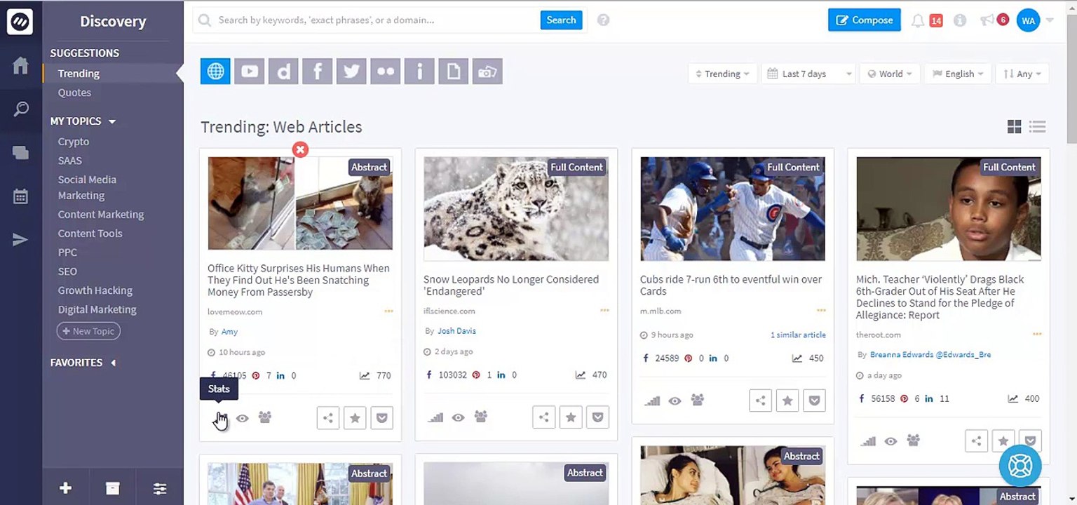Screen dimensions: 1077x505
Task: Open the calendar planner icon in left rail
Action: 20,196
